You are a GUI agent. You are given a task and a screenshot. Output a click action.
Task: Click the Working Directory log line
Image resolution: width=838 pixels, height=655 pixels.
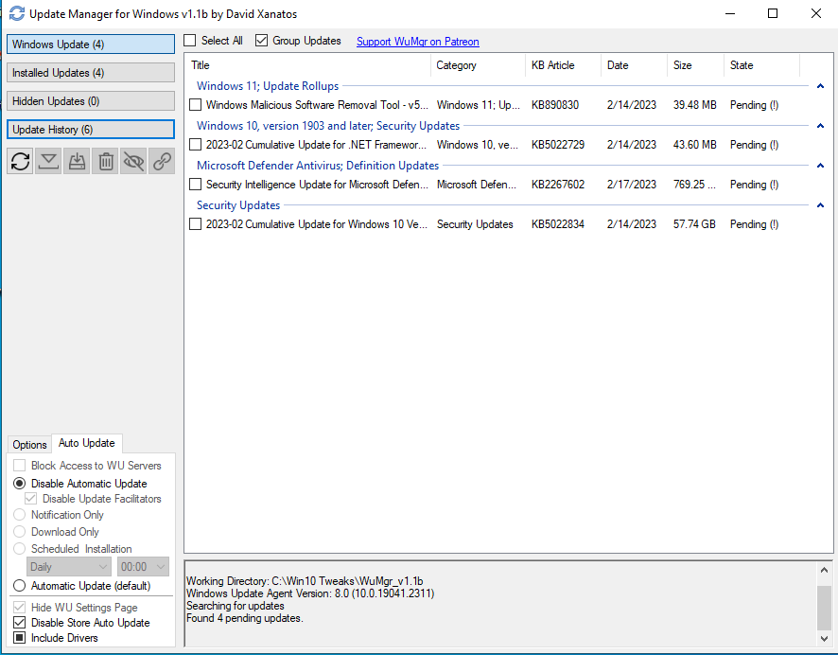click(305, 581)
